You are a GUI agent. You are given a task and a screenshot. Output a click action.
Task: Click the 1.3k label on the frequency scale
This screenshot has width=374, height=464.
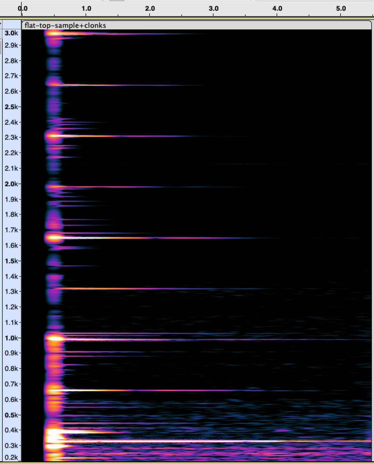pos(11,291)
